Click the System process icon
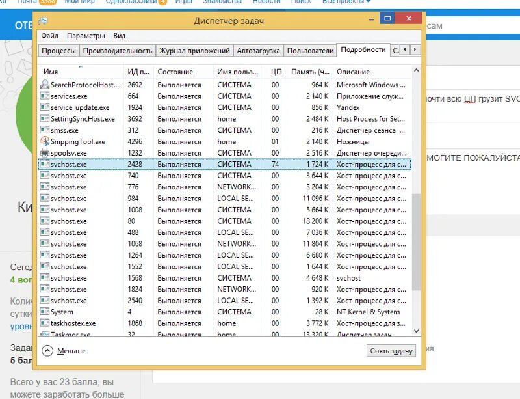This screenshot has height=399, width=520. [44, 312]
